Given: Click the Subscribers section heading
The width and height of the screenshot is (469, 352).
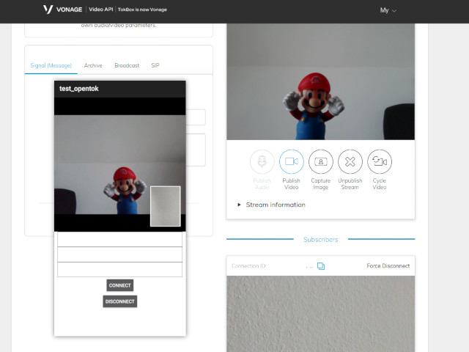Looking at the screenshot, I should (321, 240).
